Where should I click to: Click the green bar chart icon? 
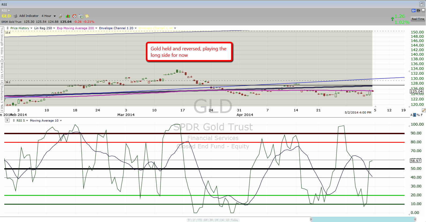coord(68,16)
